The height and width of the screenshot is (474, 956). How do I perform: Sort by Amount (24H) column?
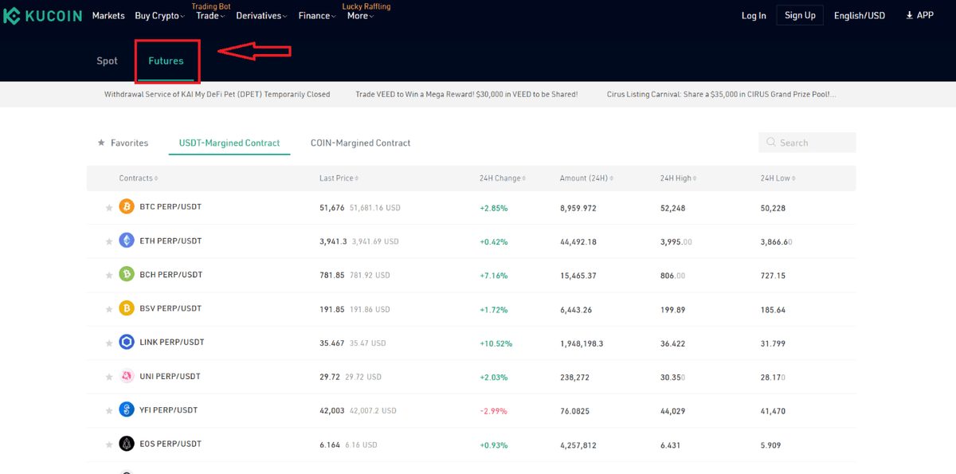586,178
